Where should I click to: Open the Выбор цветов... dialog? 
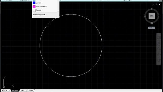click(40, 15)
